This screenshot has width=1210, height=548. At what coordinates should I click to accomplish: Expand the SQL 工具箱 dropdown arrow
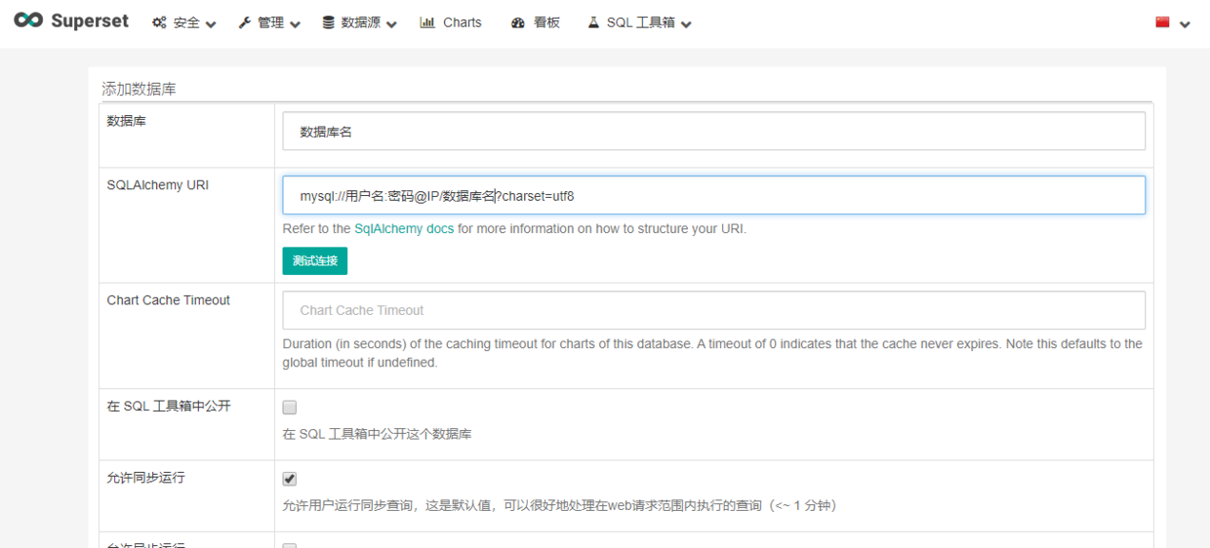click(686, 24)
